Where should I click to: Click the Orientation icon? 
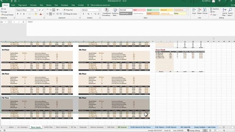tap(58, 10)
